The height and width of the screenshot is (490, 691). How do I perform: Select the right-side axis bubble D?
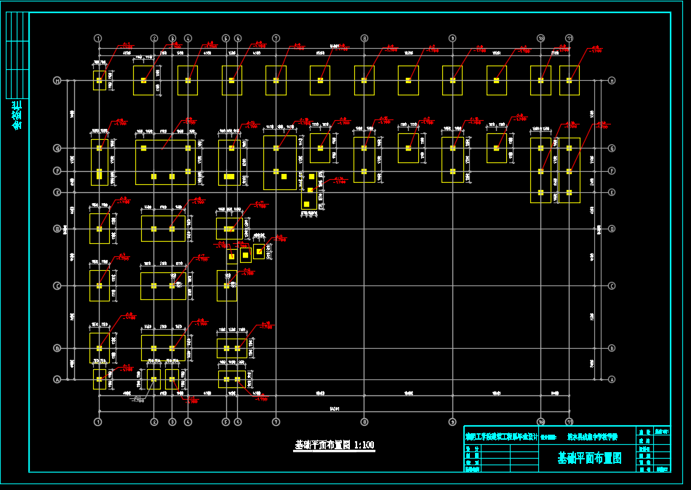(x=612, y=229)
